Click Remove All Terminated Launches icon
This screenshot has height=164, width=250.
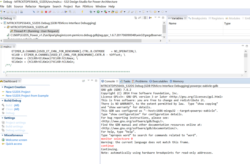click(x=136, y=18)
